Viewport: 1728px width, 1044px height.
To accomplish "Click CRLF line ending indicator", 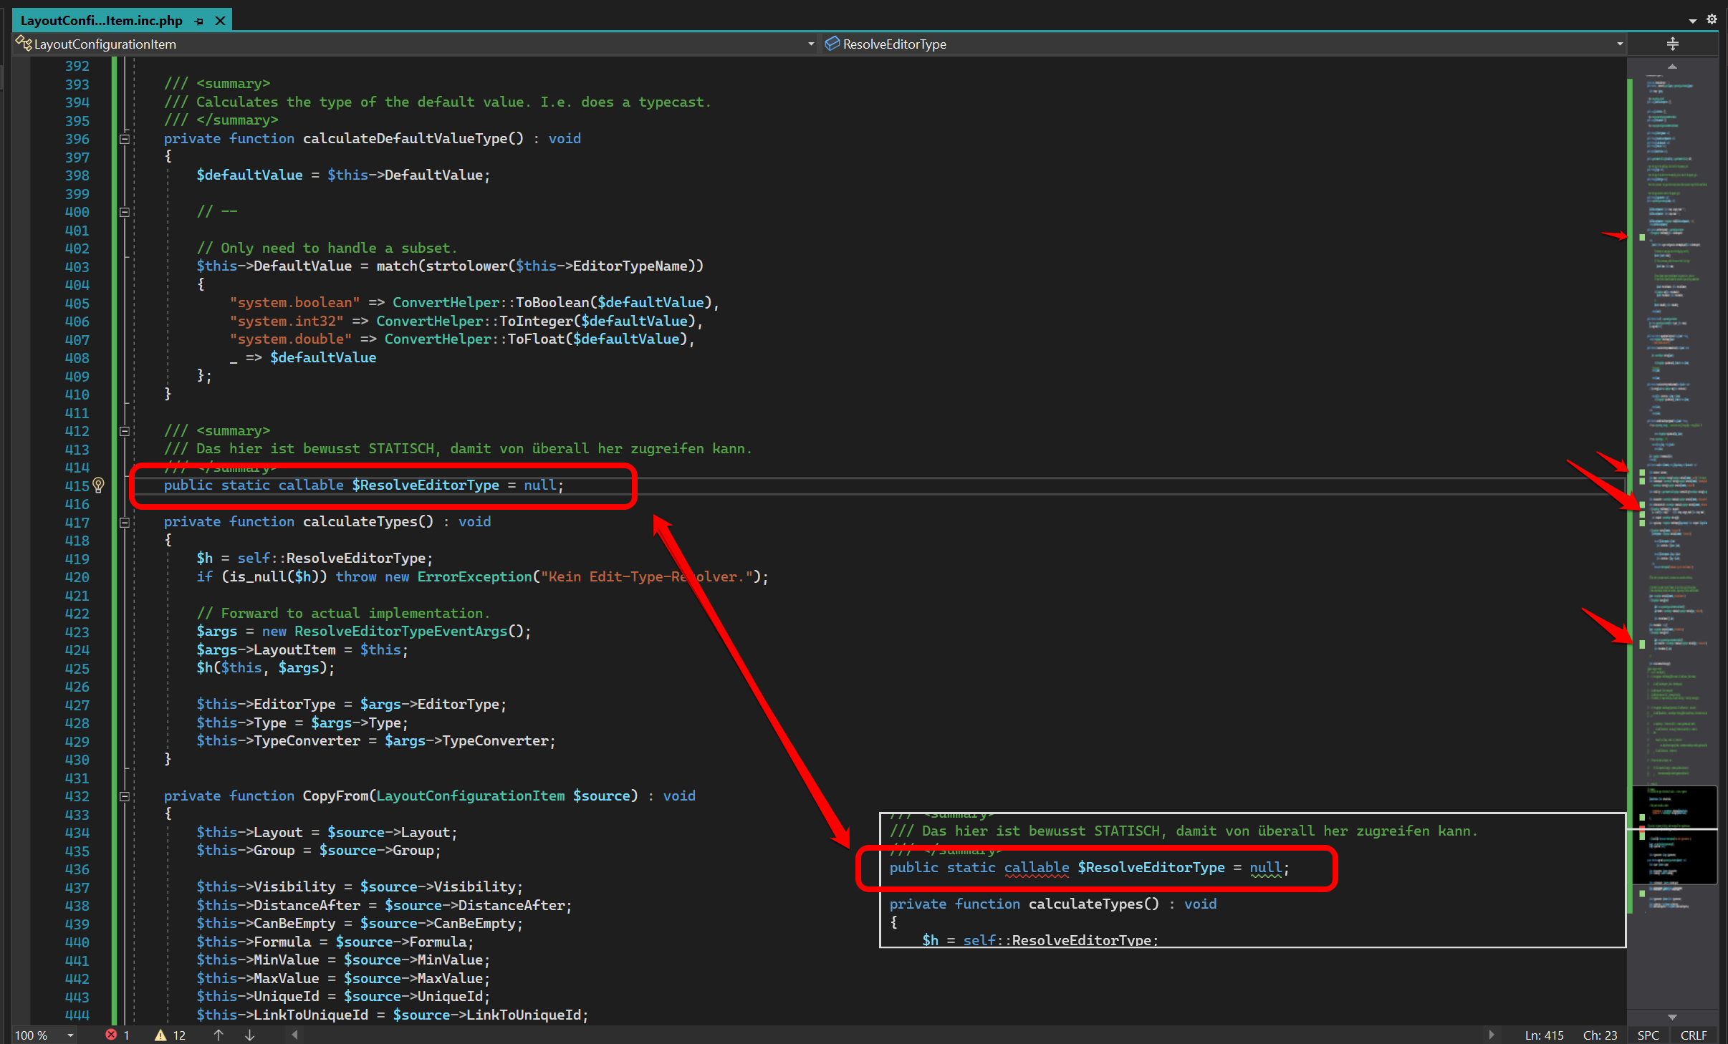I will click(x=1694, y=1035).
